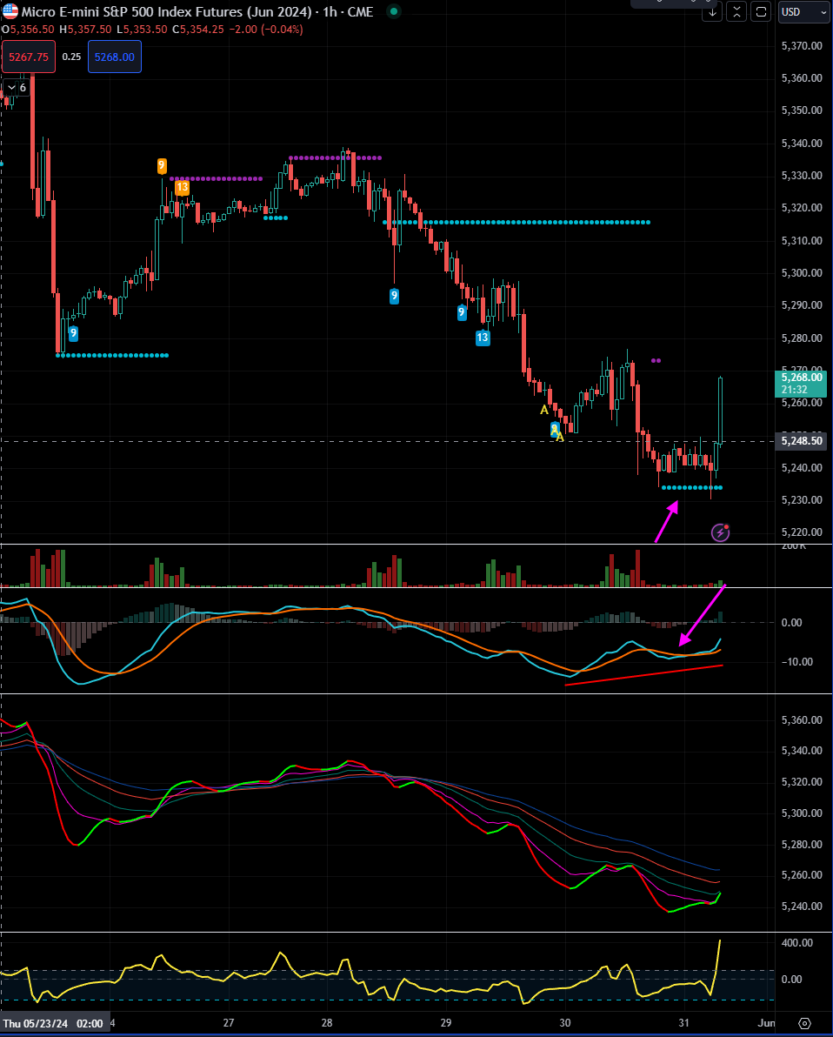Click the green market status dot

click(x=394, y=11)
